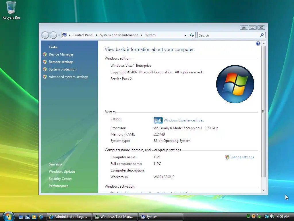This screenshot has height=221, width=294.
Task: Select the System taskbar button
Action: coord(160,217)
